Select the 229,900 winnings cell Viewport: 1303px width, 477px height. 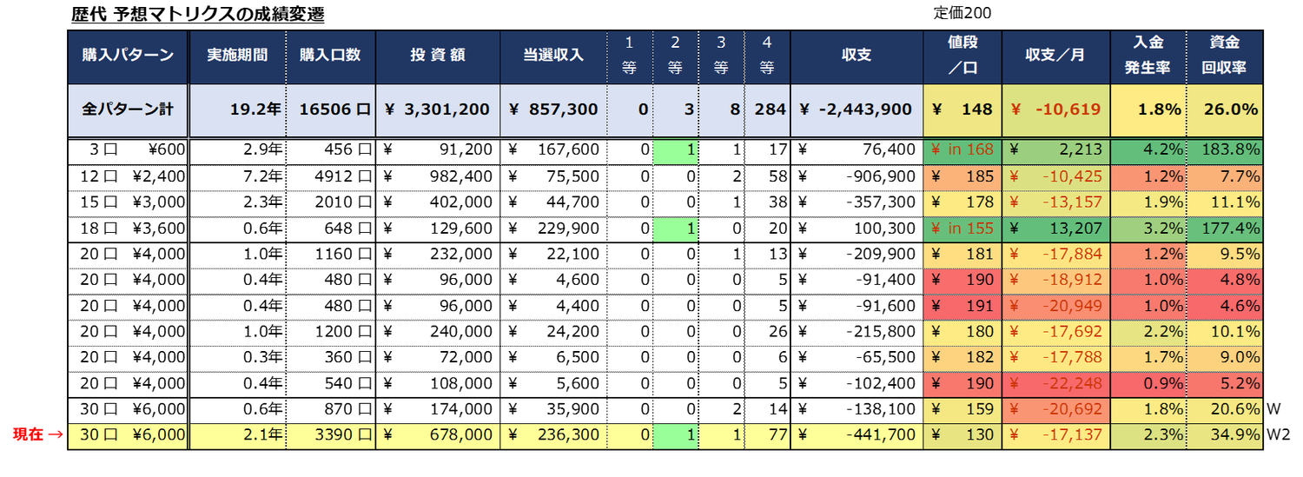point(552,229)
